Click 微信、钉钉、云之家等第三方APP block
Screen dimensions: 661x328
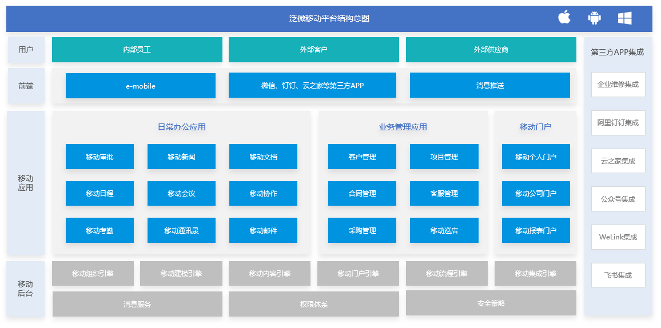pyautogui.click(x=312, y=86)
